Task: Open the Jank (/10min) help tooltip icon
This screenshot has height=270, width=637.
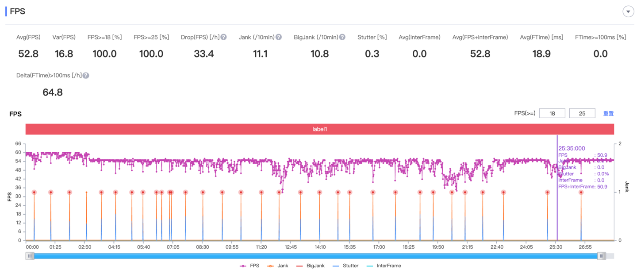Action: point(279,37)
